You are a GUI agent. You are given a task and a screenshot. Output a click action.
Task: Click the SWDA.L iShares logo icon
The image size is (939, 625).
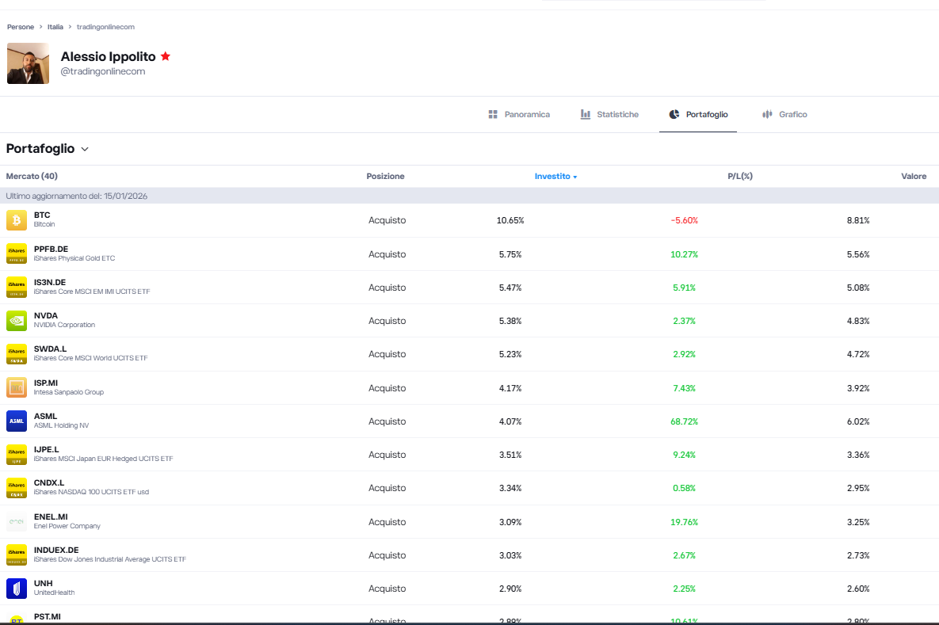click(16, 354)
